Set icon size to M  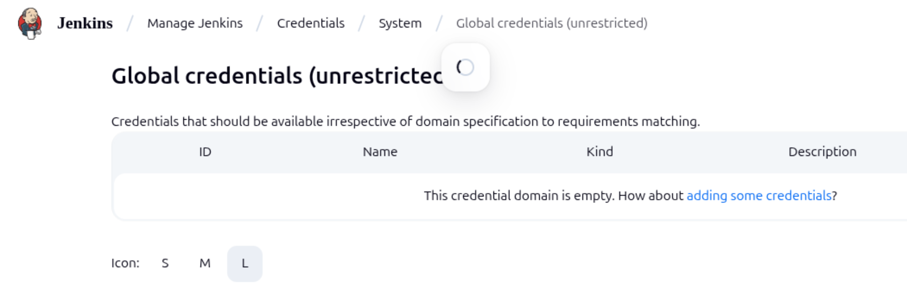point(205,264)
